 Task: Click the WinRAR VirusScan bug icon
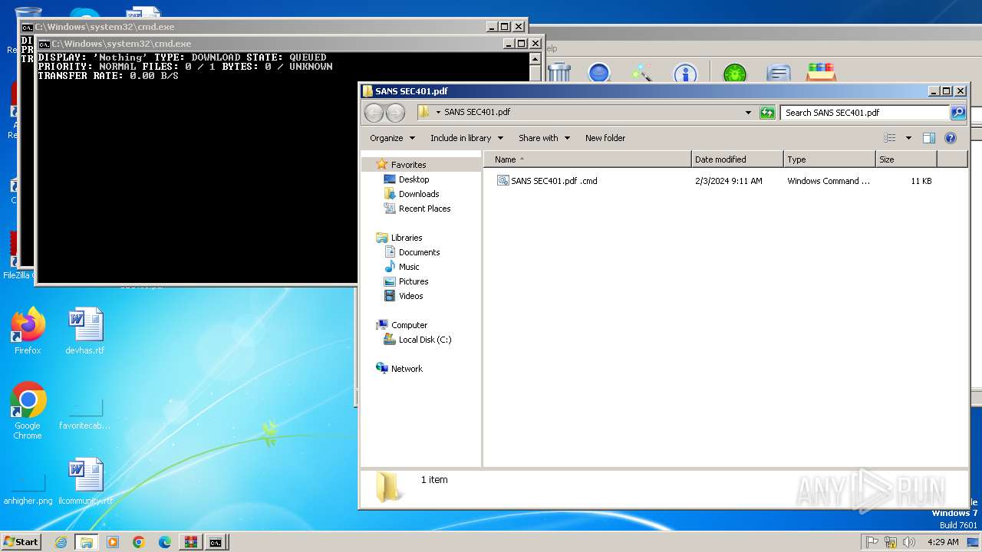click(x=734, y=74)
